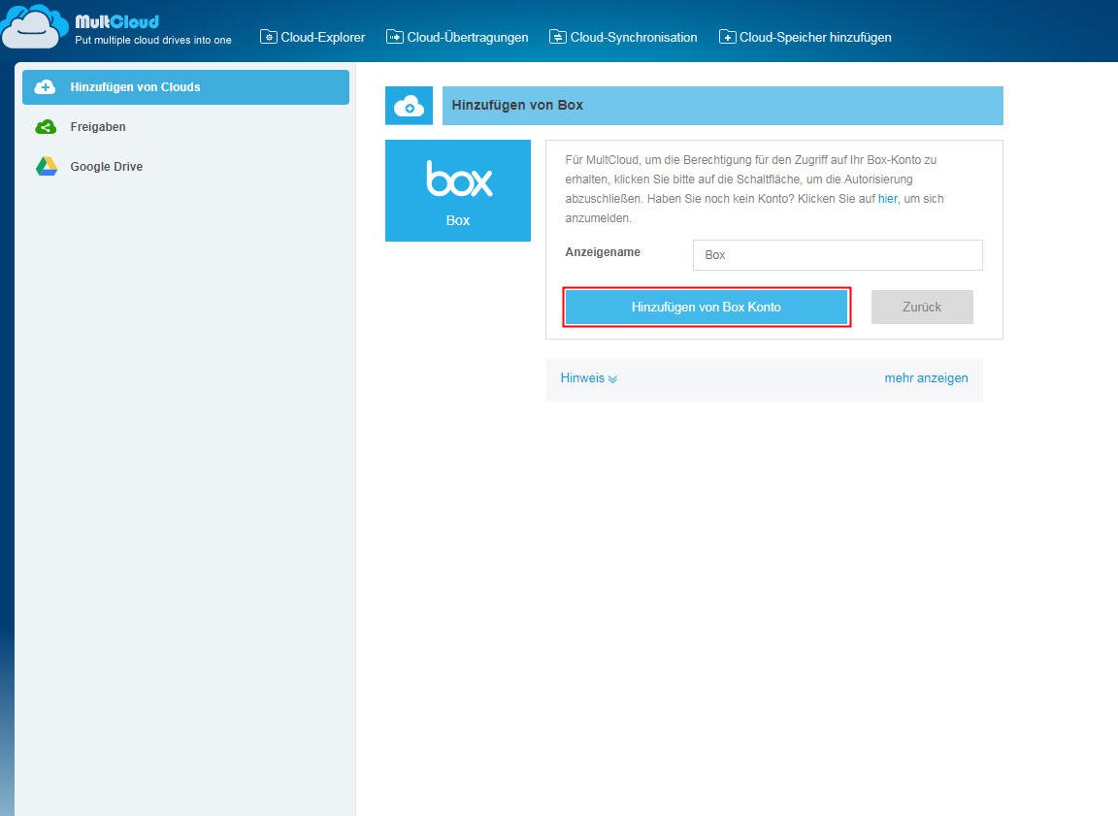Open the Cloud-Übertragungen tab
The image size is (1118, 816).
click(x=457, y=37)
